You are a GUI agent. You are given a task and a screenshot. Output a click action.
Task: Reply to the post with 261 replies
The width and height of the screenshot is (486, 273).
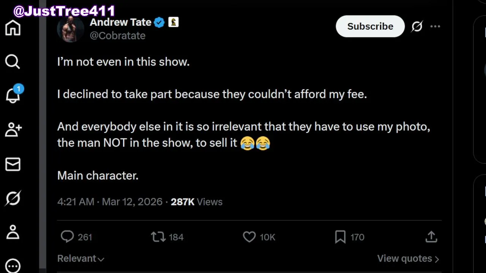[x=67, y=237]
